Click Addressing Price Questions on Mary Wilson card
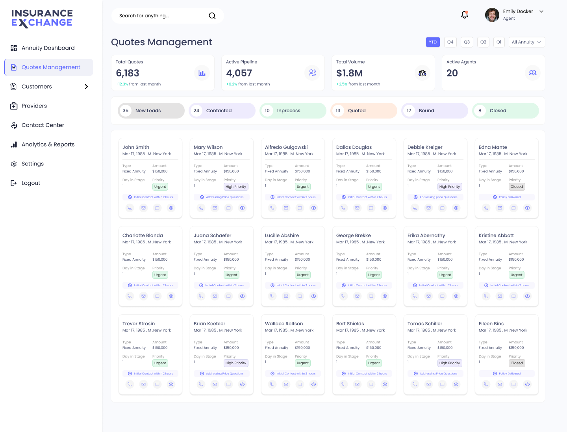567x432 pixels. click(222, 197)
